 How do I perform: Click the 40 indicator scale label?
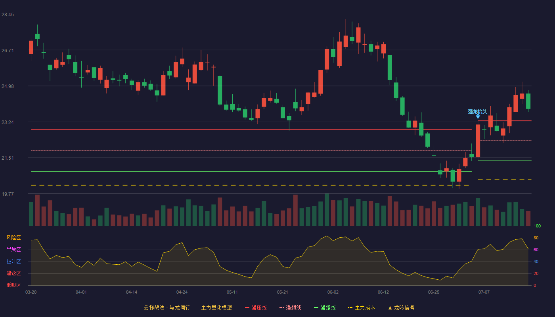pos(536,262)
